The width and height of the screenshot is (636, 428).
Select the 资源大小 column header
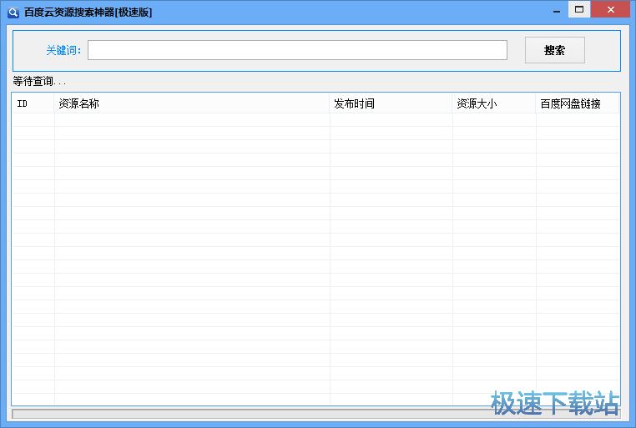click(494, 103)
